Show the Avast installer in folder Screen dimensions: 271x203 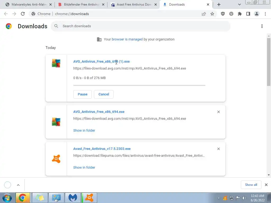(x=84, y=167)
